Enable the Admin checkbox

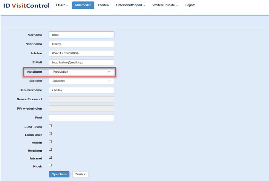coord(50,142)
